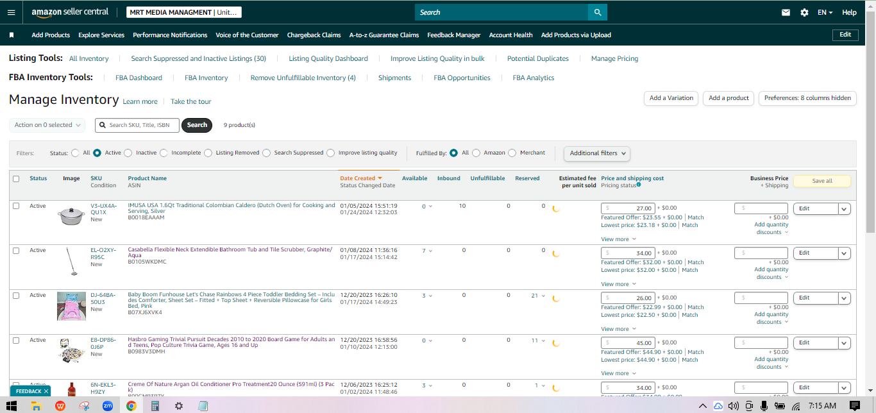Check the box for the Hasbro Trivial Pursuit row
Screen dimensions: 876x413
(16, 341)
